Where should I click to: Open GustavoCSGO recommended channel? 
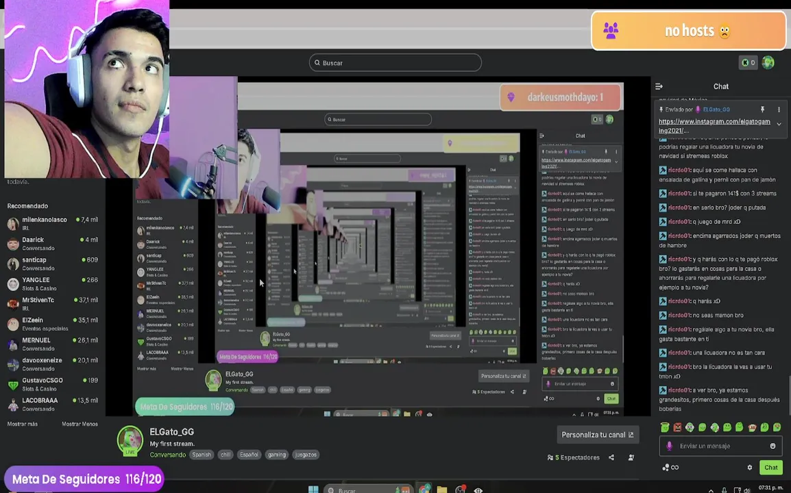point(53,385)
